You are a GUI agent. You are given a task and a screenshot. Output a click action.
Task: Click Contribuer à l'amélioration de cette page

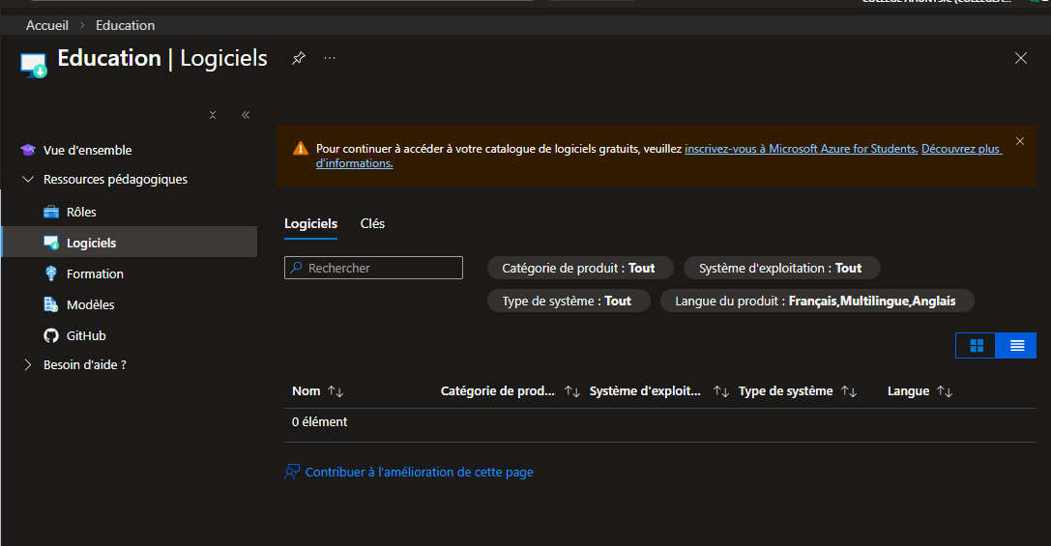[x=419, y=473]
